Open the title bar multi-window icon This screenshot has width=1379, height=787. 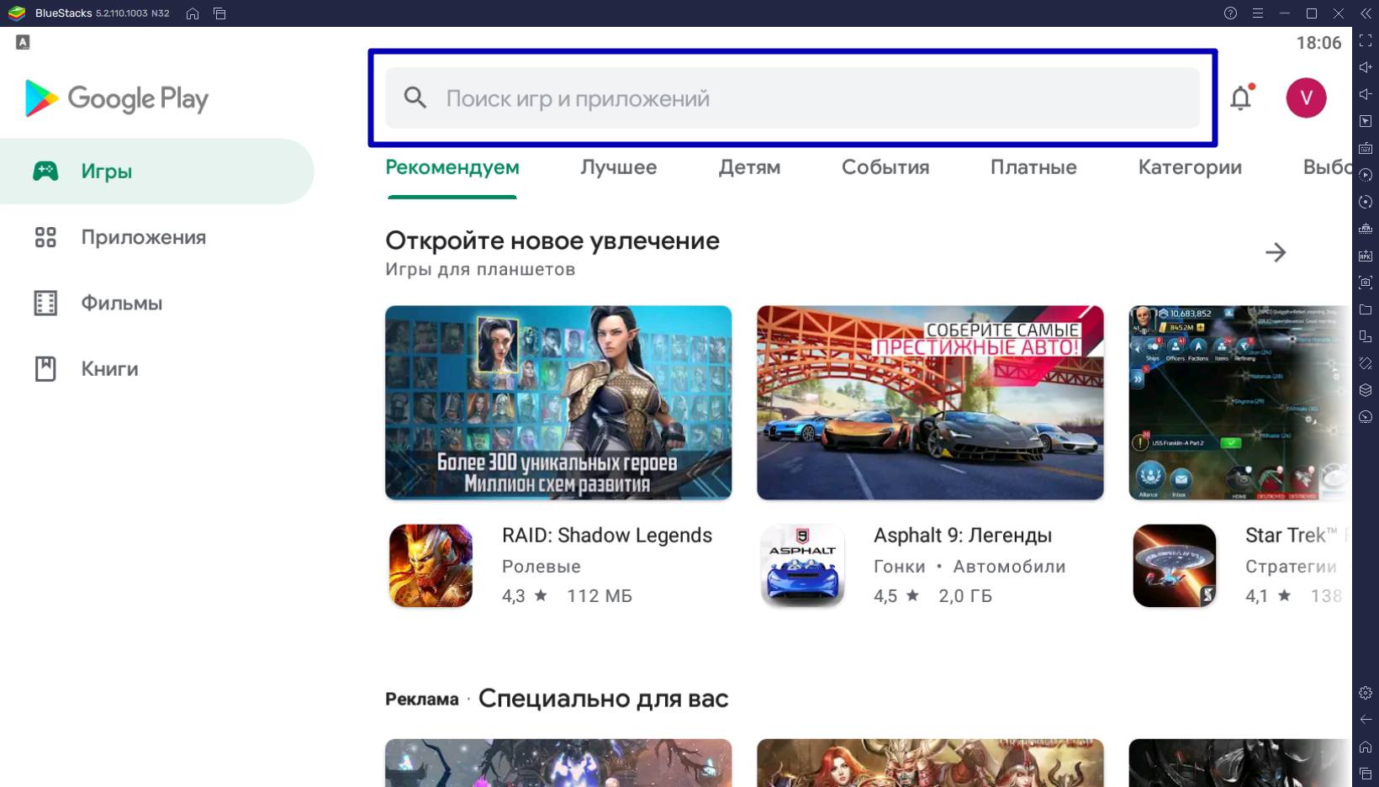click(x=219, y=13)
